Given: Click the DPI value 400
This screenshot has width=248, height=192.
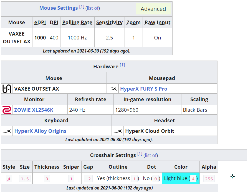Looking at the screenshot, I should click(54, 38).
